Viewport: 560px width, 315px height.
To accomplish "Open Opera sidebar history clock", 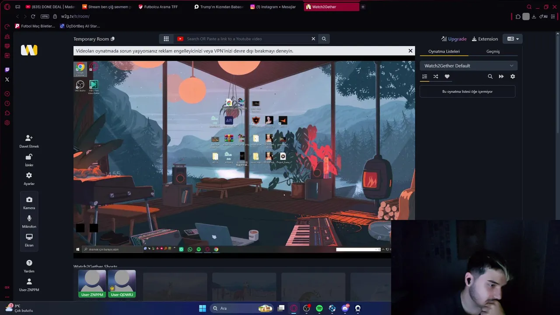I will (7, 104).
